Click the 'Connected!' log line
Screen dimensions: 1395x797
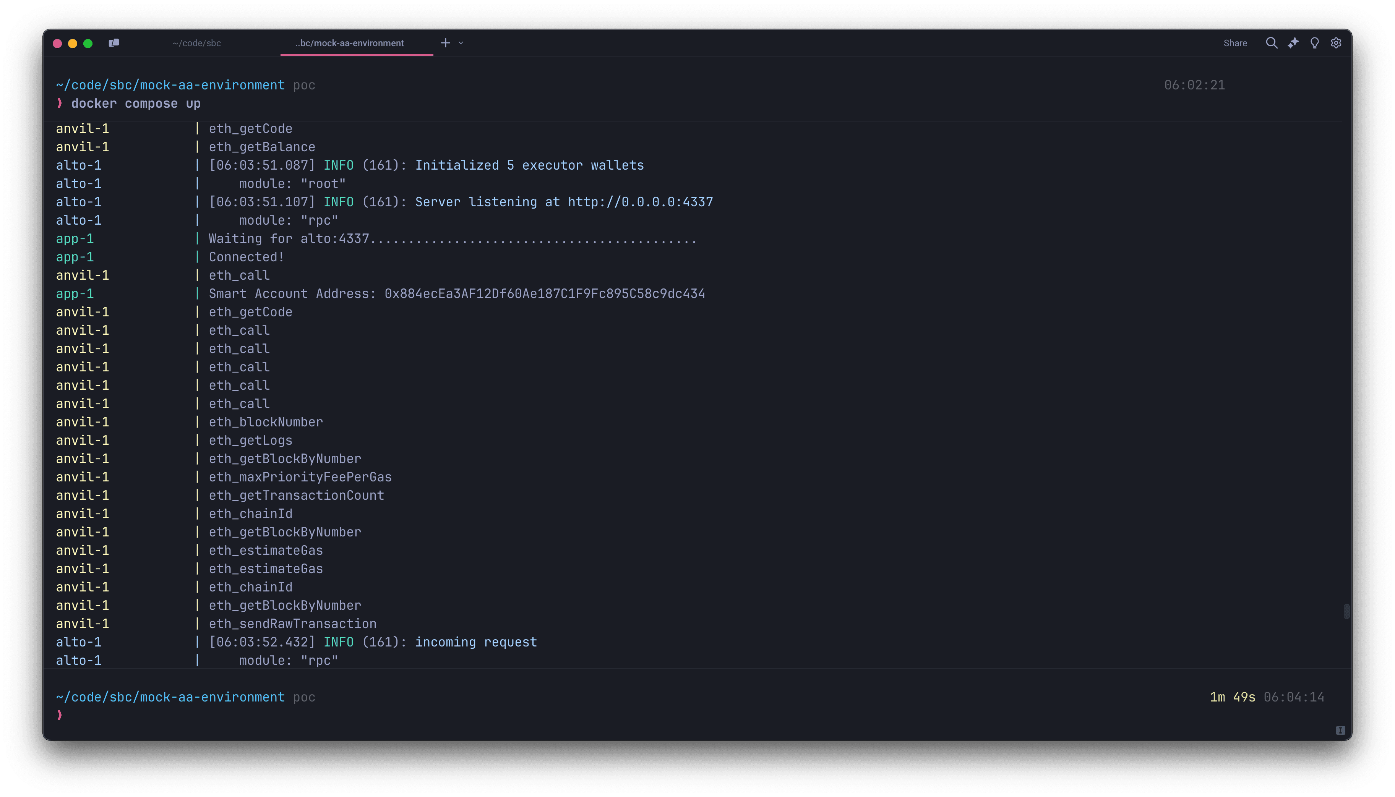point(247,257)
